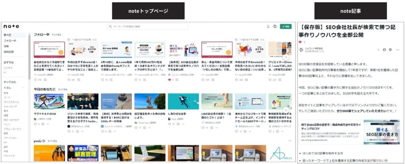Share the article on LINE
Screen dimensions: 405x164
point(390,50)
